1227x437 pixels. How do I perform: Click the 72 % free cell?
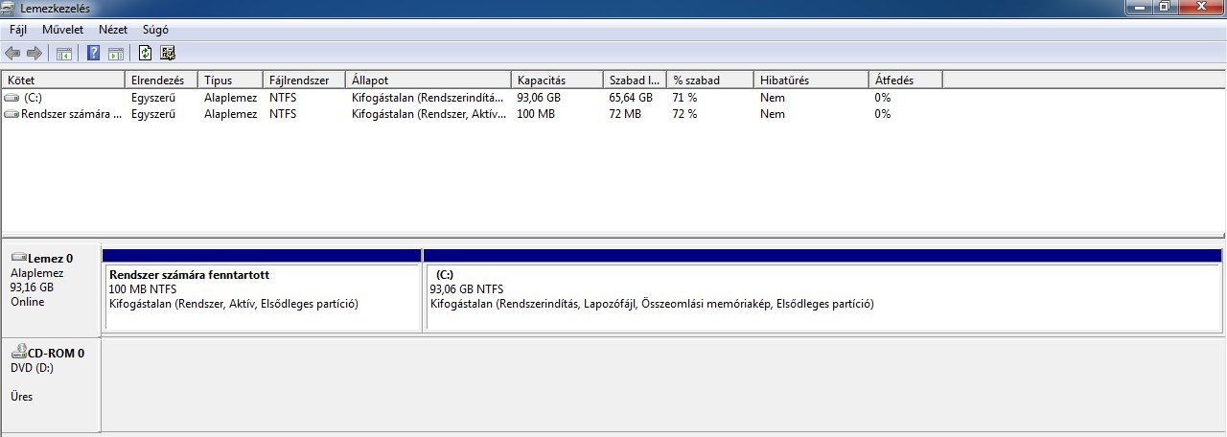point(684,114)
